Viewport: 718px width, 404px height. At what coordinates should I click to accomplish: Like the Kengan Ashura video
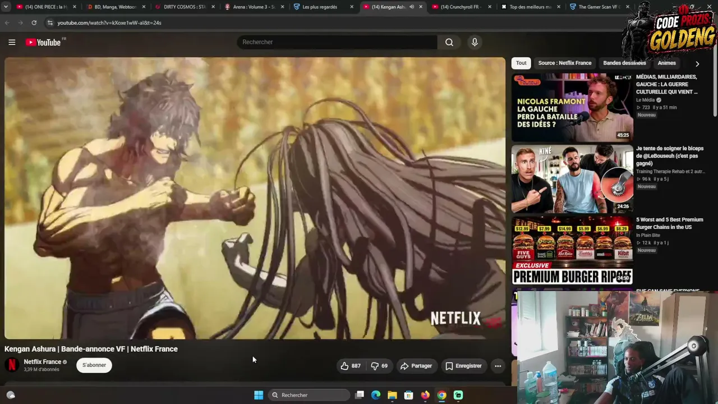tap(351, 366)
